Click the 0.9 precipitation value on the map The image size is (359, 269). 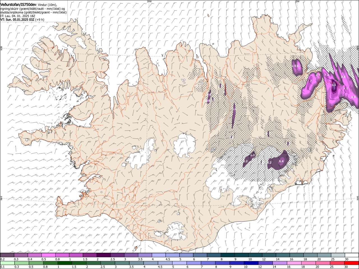(353, 97)
